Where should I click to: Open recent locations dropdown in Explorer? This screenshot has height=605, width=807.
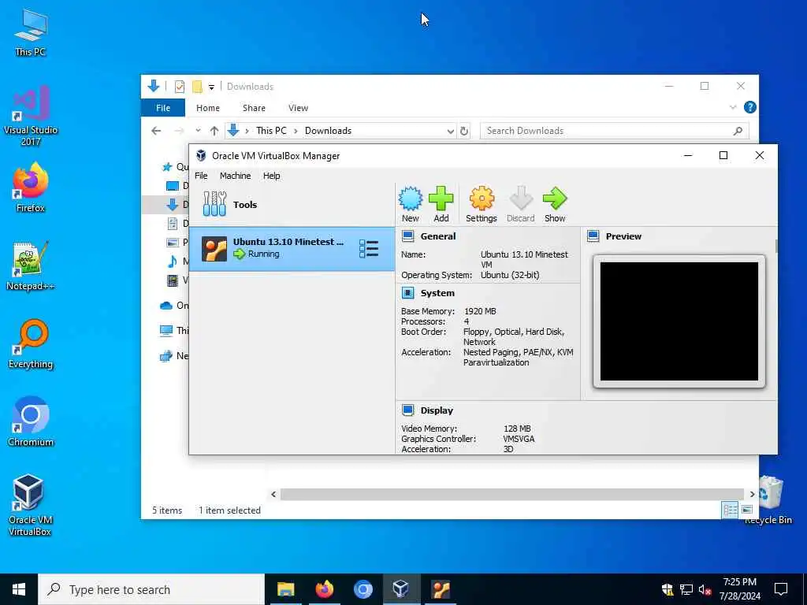point(198,131)
